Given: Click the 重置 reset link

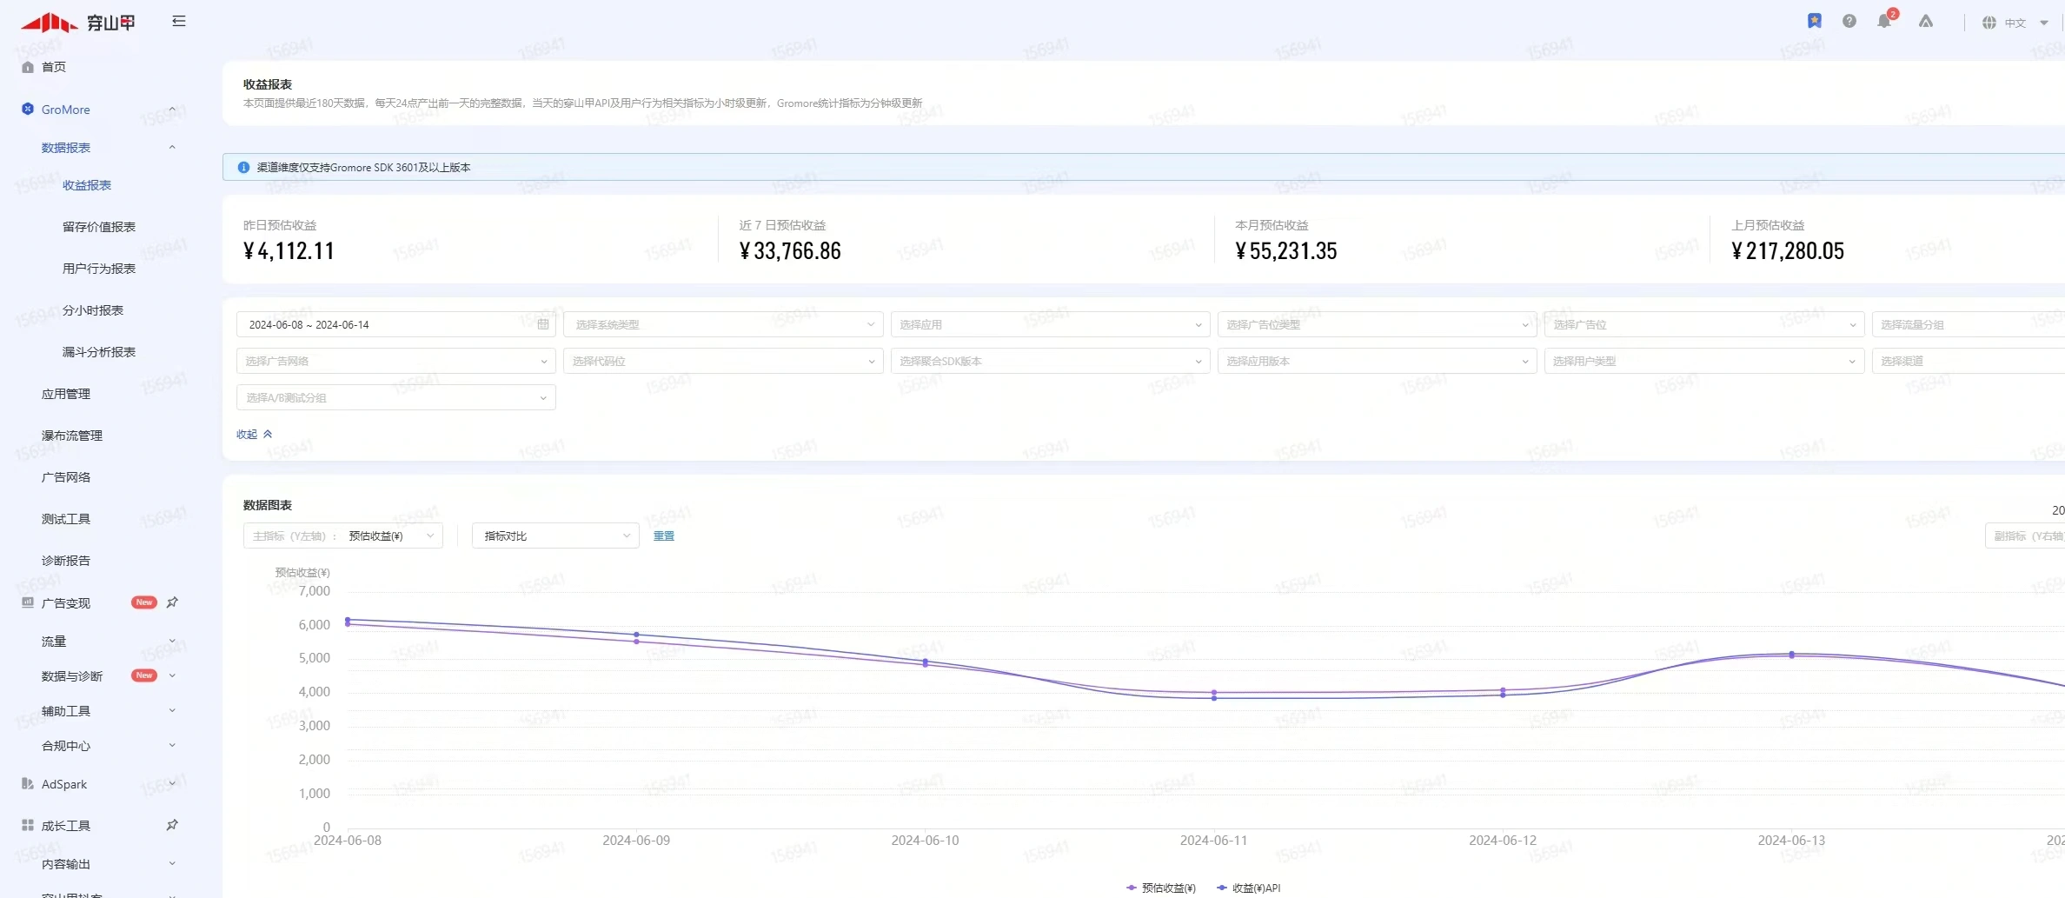Looking at the screenshot, I should click(664, 535).
